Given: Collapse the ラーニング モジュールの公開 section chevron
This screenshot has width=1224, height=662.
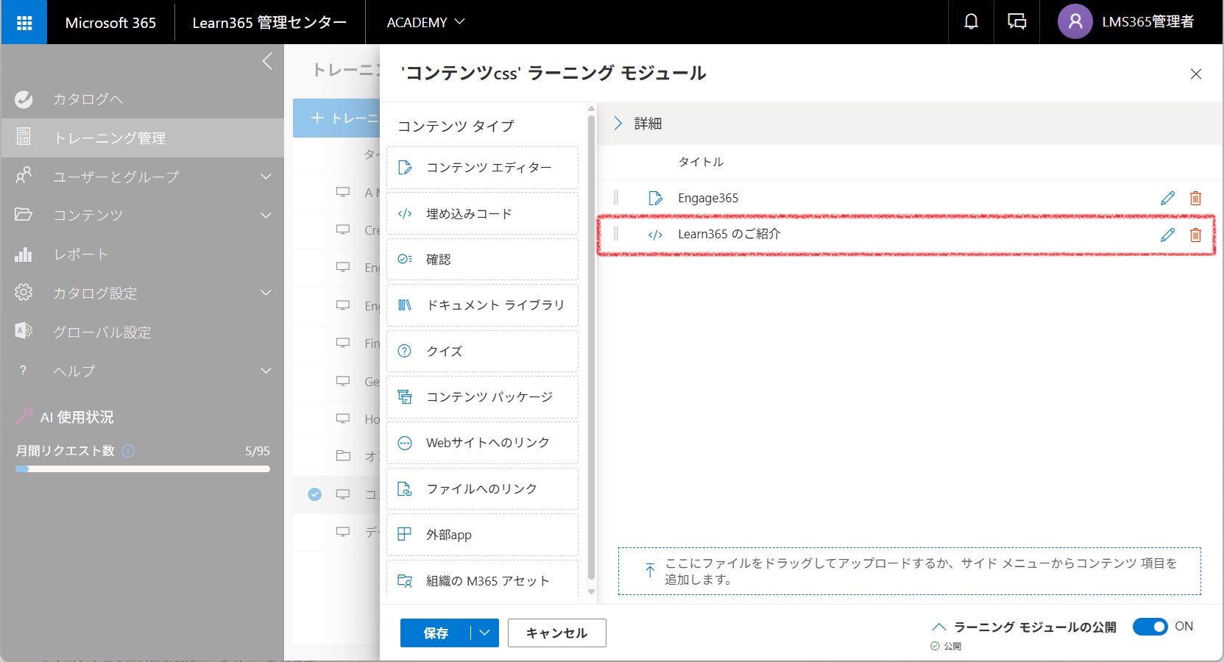Looking at the screenshot, I should coord(938,627).
